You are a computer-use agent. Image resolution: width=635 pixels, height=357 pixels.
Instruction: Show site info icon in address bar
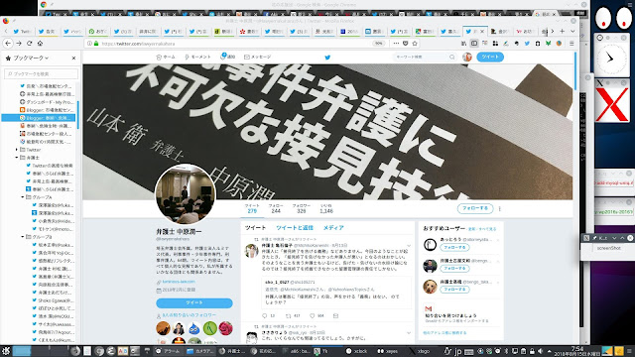pyautogui.click(x=89, y=44)
